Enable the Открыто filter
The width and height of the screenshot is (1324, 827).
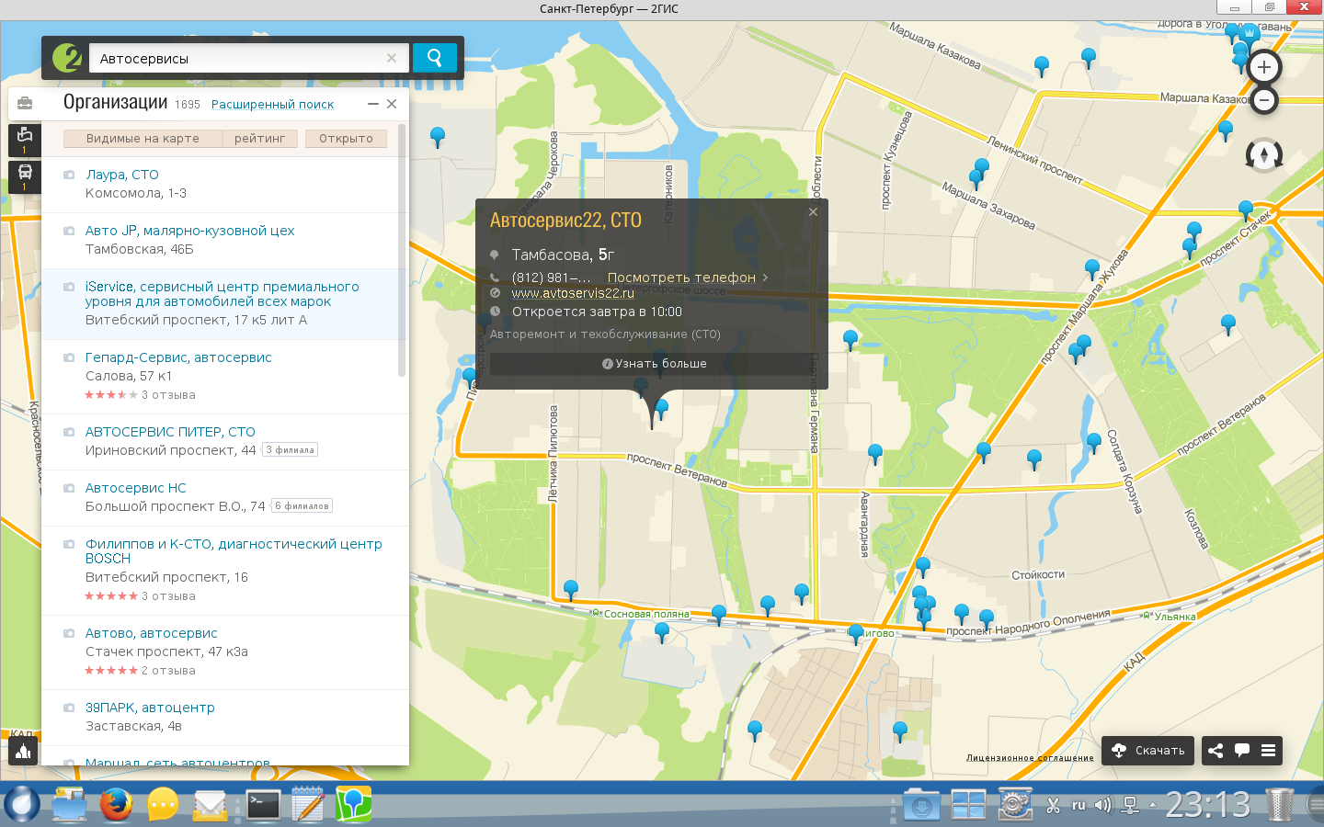coord(346,139)
